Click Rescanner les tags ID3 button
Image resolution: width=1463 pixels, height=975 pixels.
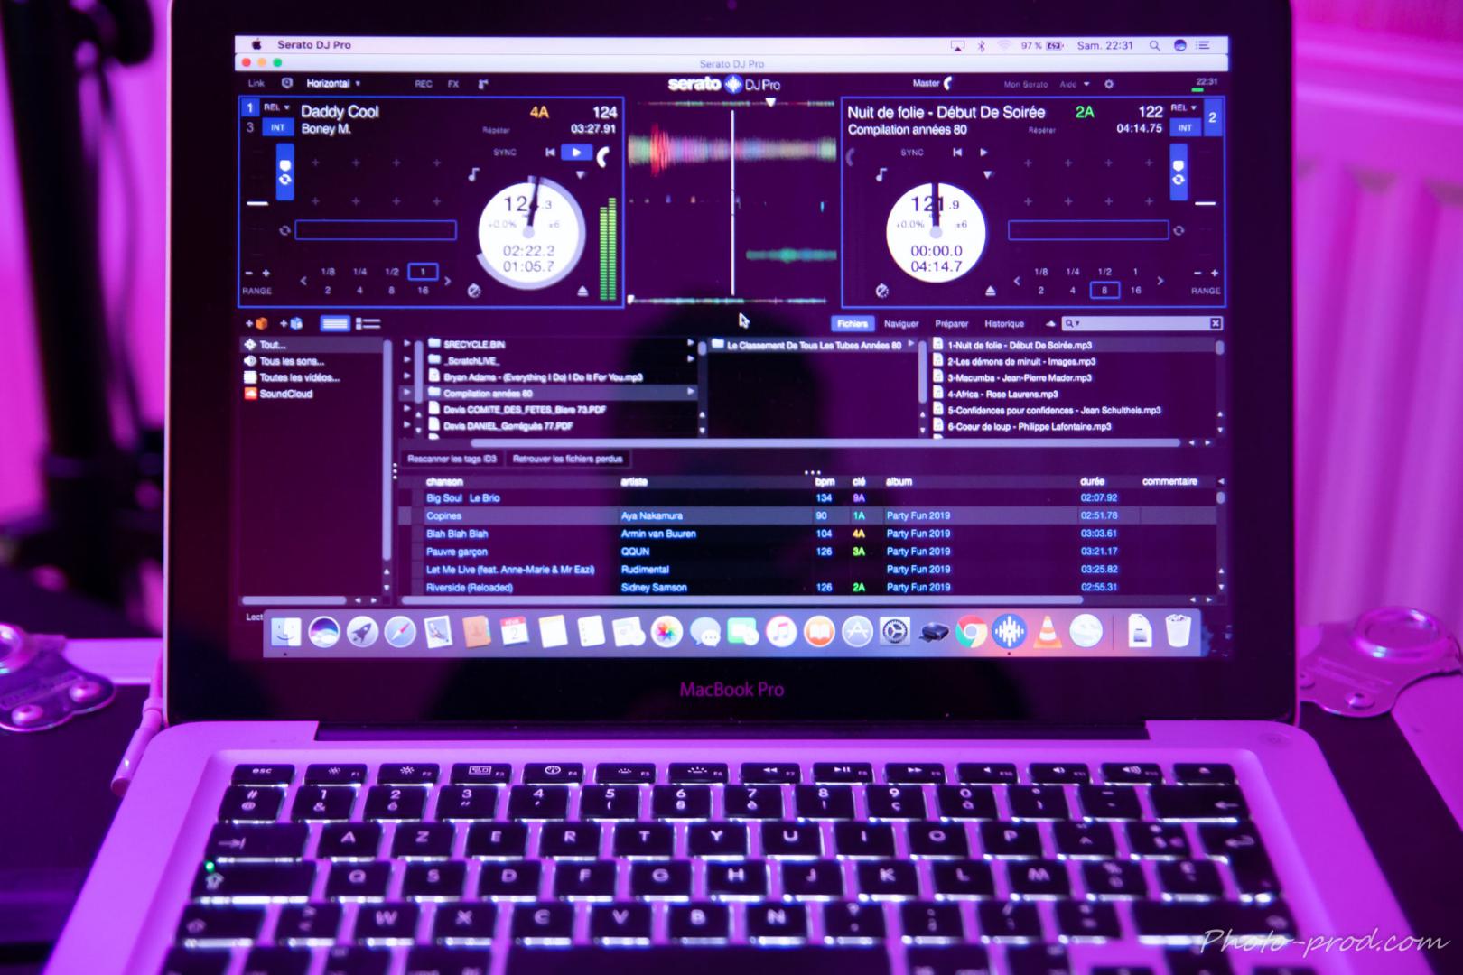[452, 459]
